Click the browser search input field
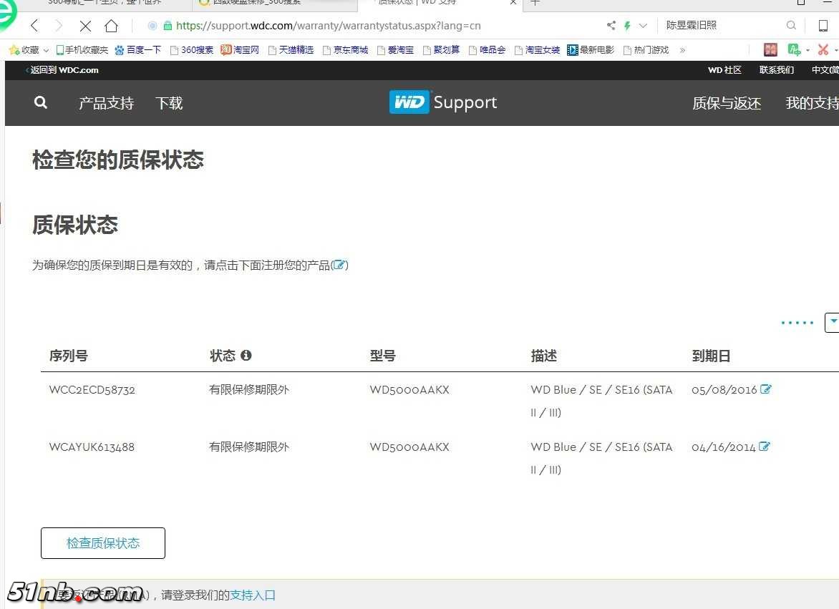Screen dimensions: 839x609 (723, 26)
